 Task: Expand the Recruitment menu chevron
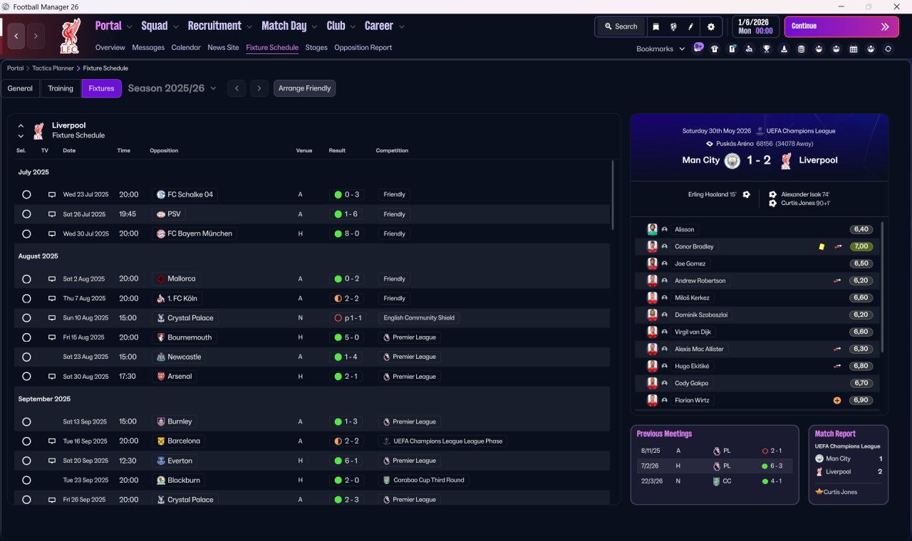coord(249,27)
